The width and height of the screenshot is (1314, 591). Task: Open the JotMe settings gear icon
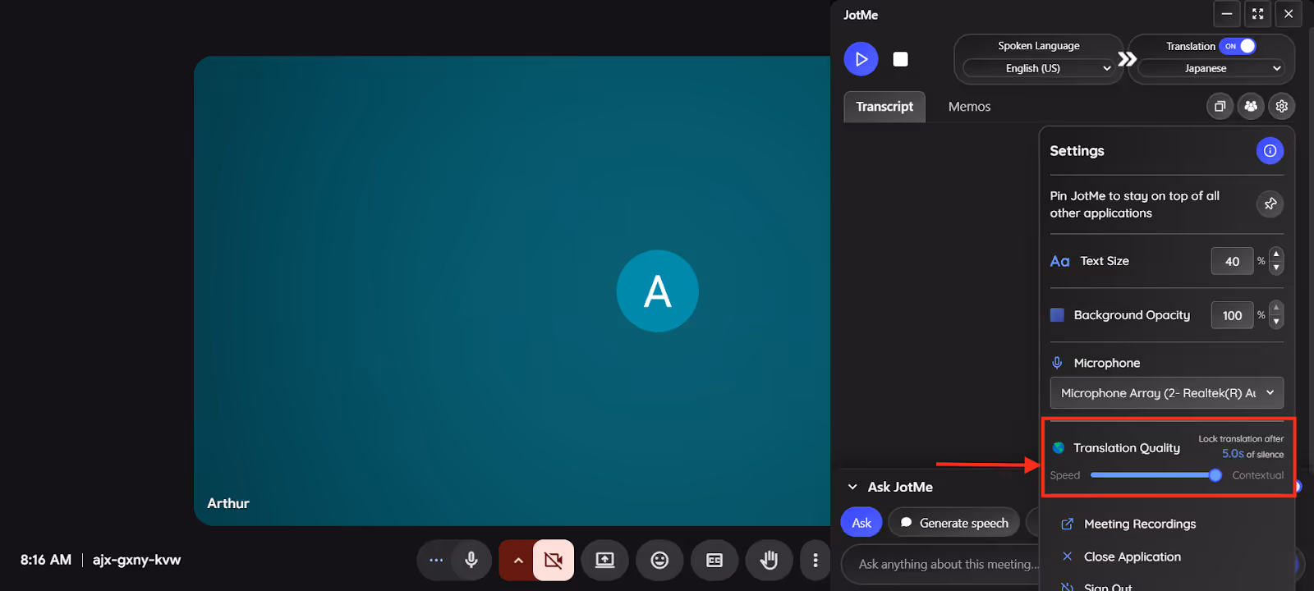point(1282,106)
